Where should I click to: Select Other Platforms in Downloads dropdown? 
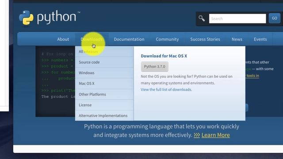point(104,94)
